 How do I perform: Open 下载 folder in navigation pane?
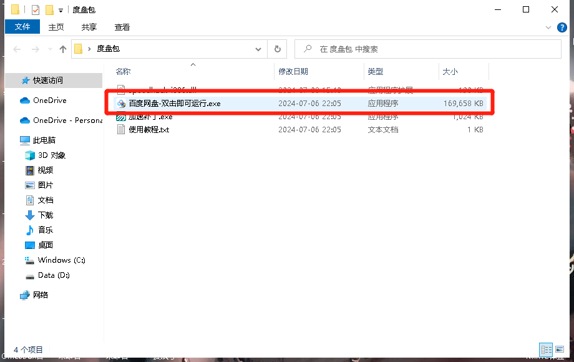(46, 215)
